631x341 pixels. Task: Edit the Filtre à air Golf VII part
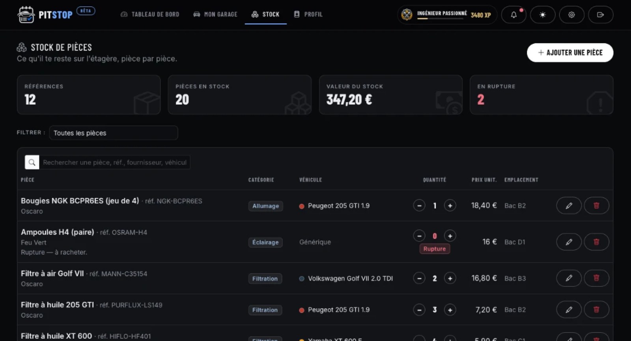[x=569, y=278]
